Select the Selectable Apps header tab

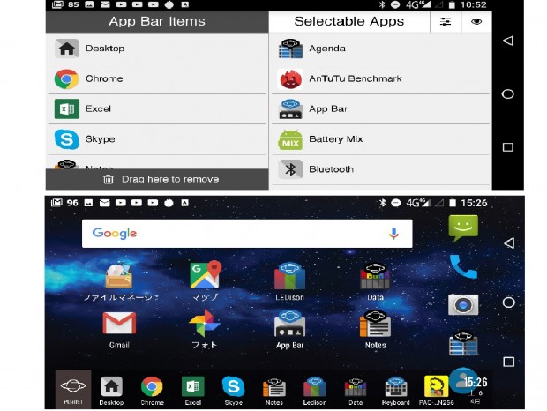[349, 22]
